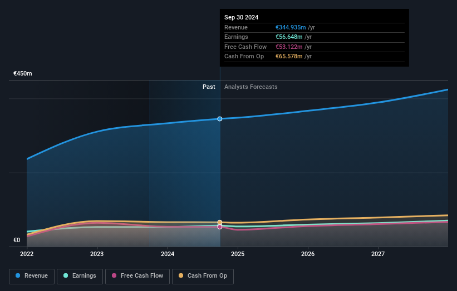Select the €56.648m earnings value in tooltip

coord(288,37)
